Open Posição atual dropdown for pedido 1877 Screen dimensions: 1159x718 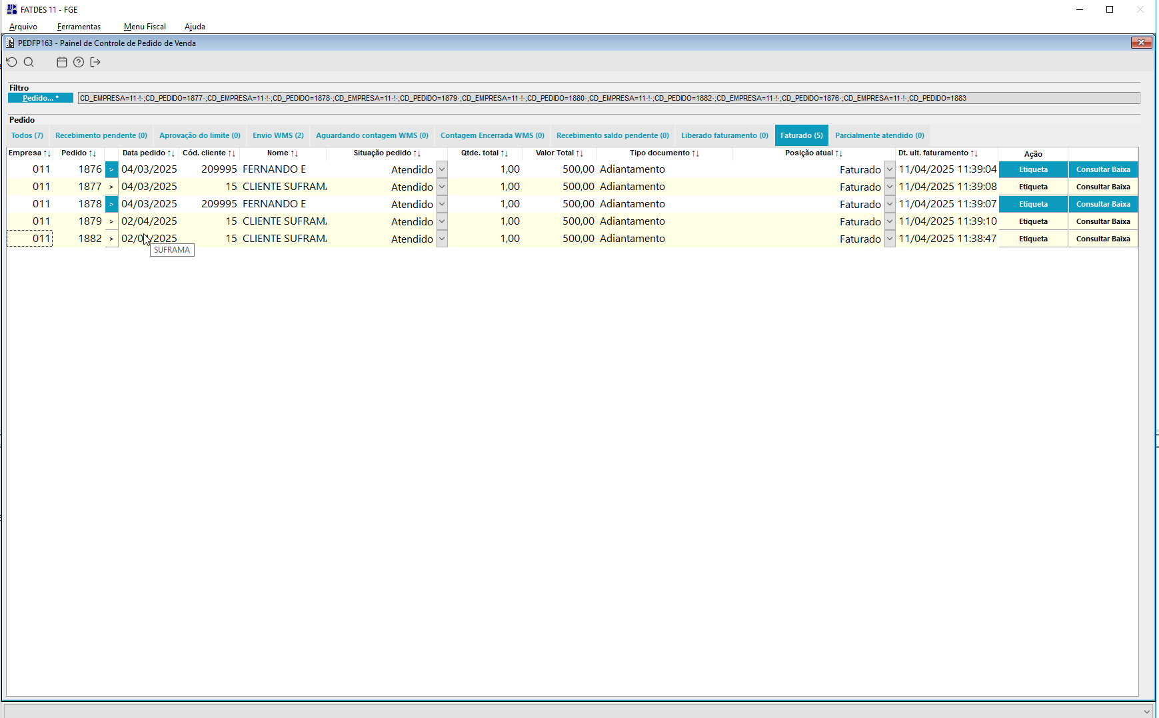coord(890,187)
